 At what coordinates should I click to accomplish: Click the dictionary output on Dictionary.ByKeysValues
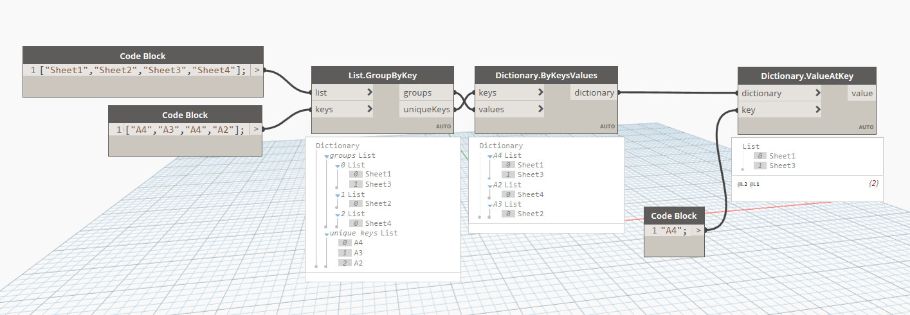[x=594, y=93]
